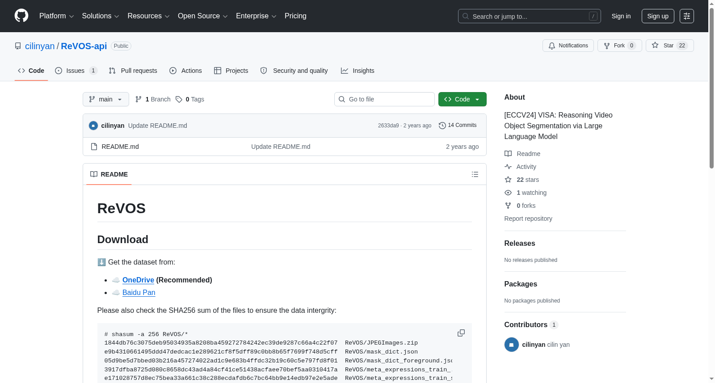Open the main branch selector dropdown

[x=106, y=99]
